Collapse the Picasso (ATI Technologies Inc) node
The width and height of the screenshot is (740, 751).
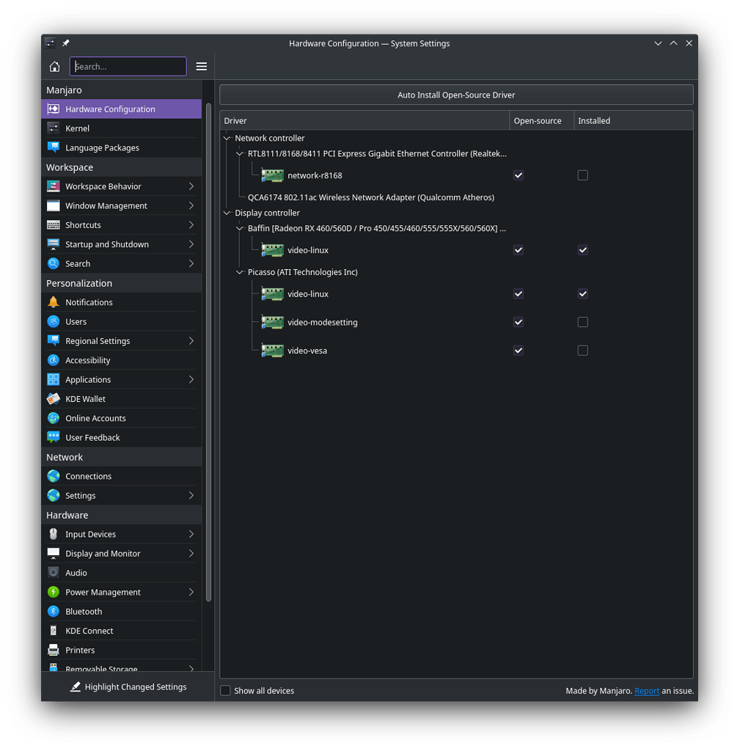[240, 272]
